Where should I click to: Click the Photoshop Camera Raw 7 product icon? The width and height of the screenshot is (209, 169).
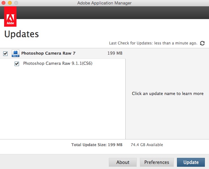(16, 53)
